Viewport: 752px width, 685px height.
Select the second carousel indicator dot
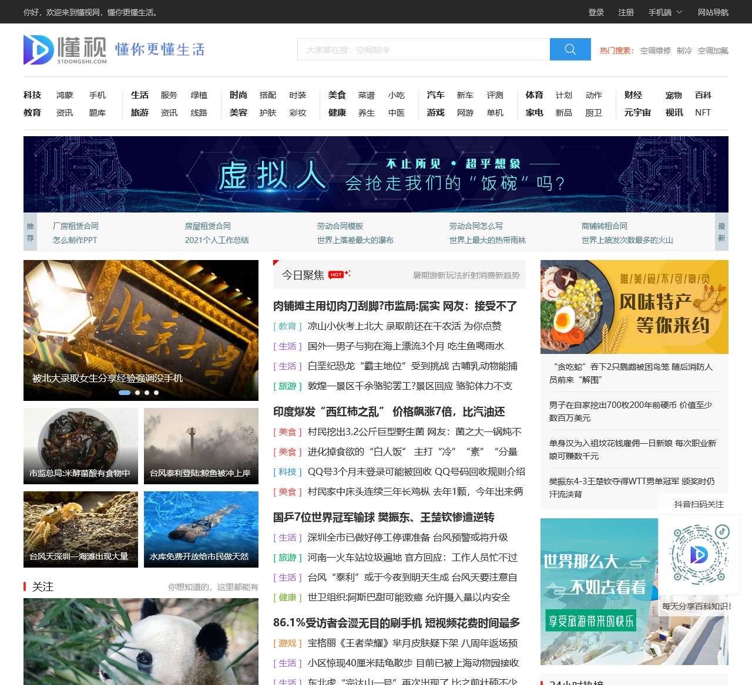[x=137, y=393]
